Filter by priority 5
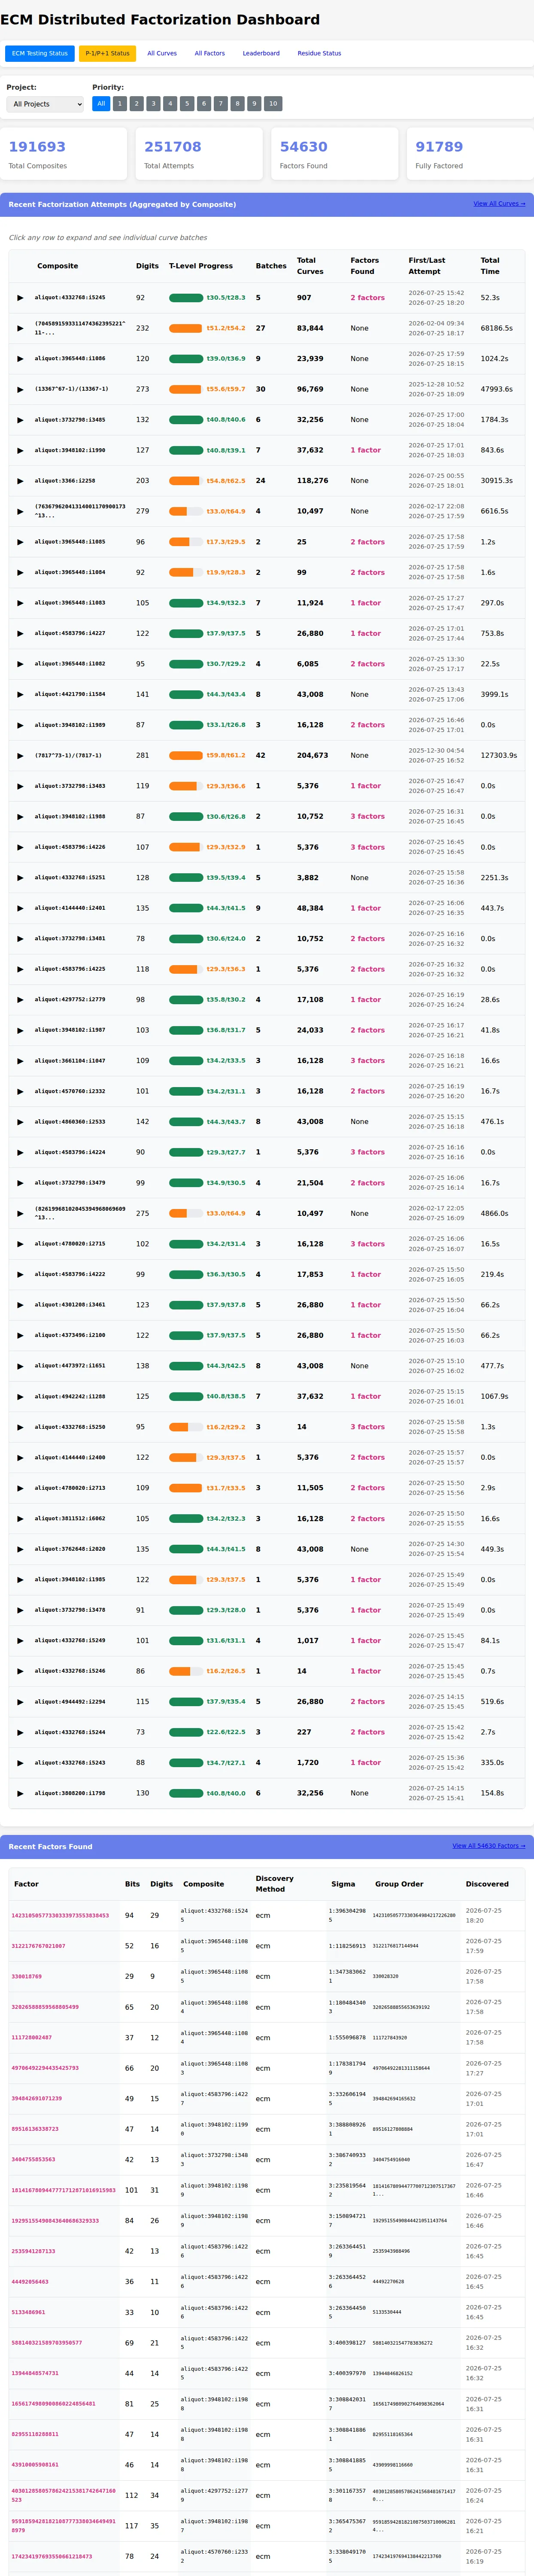This screenshot has height=2576, width=534. point(186,104)
